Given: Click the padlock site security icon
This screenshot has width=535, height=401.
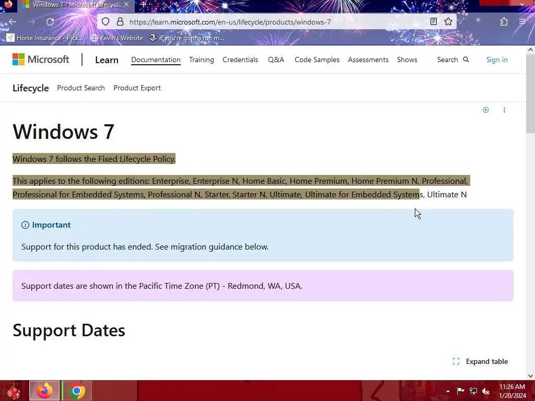Looking at the screenshot, I should click(120, 22).
